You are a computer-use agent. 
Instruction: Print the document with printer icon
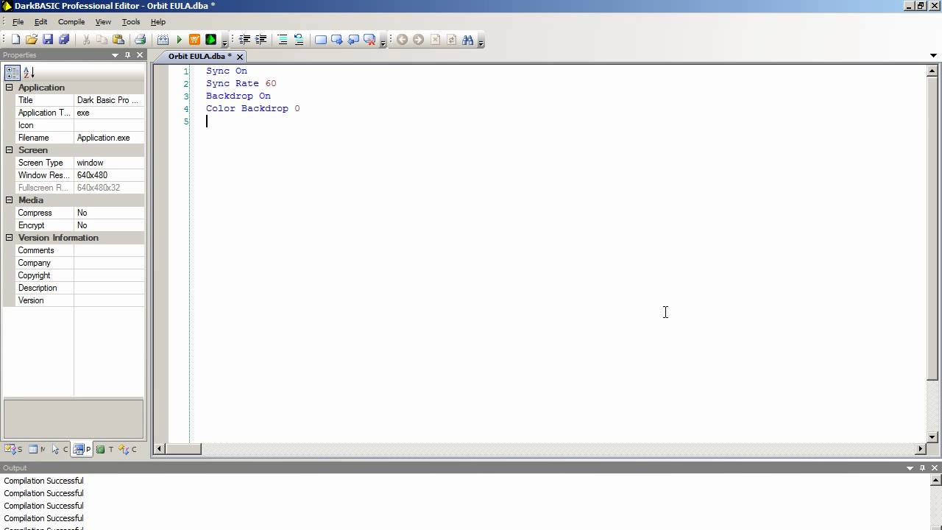click(140, 40)
